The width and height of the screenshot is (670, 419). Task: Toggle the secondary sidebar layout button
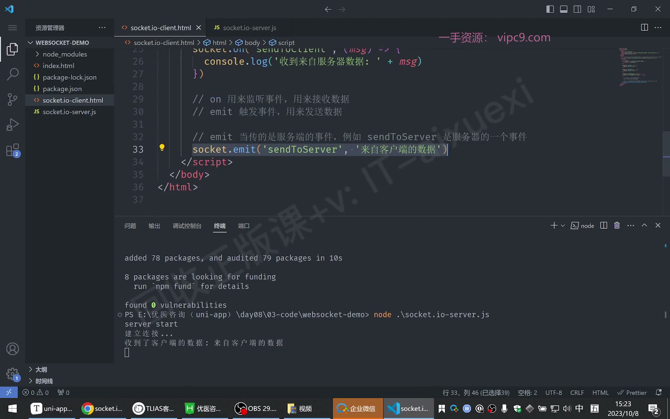(x=578, y=9)
